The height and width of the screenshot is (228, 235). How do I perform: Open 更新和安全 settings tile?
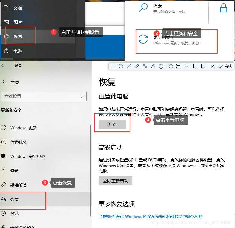tap(176, 41)
